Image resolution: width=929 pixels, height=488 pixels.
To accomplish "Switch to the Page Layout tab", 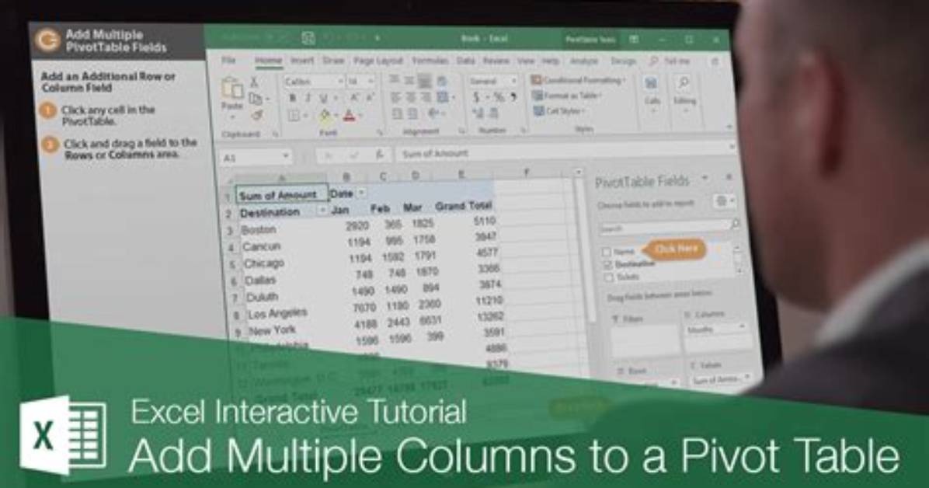I will click(378, 61).
